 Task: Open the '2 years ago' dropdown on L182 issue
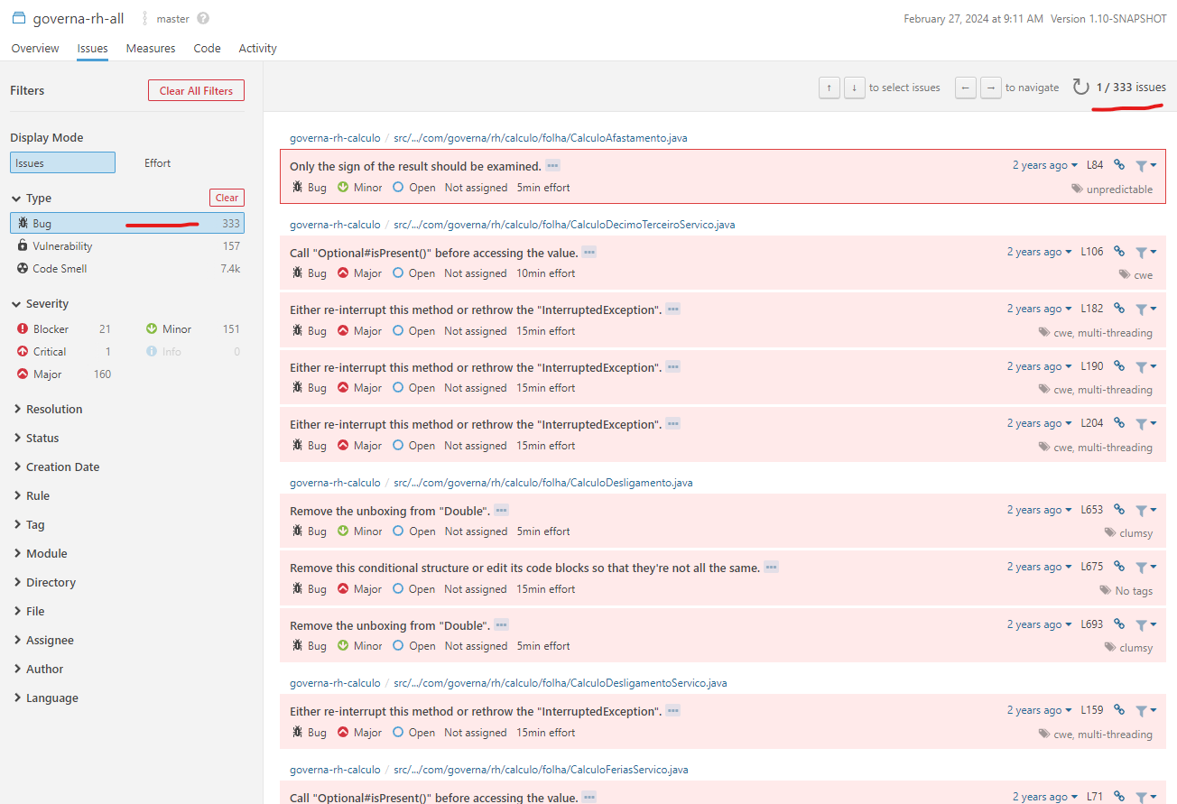pos(1039,309)
